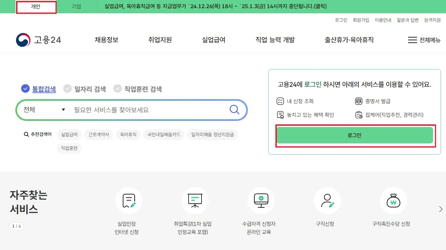
Task: Click the 취업특강(1차 실업 인정교육 포함) label
Action: coord(193,228)
